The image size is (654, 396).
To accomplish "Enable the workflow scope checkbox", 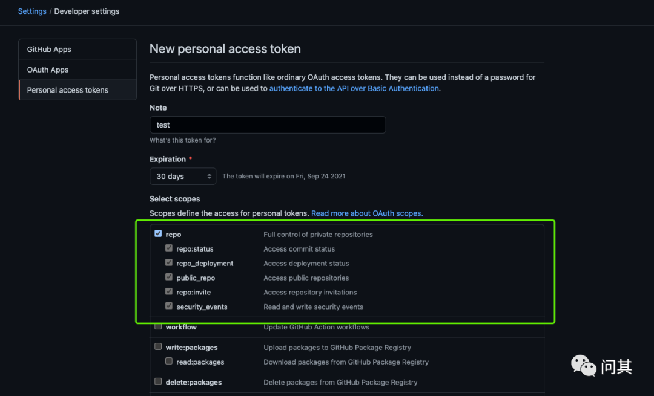I will tap(158, 326).
